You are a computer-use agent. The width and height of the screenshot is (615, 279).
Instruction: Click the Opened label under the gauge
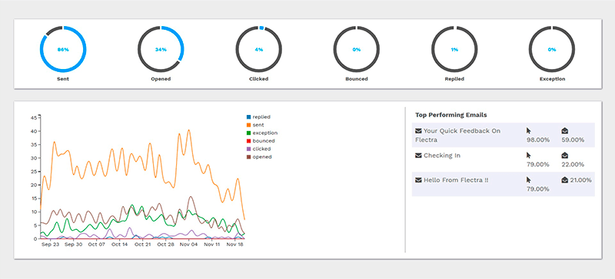pyautogui.click(x=161, y=79)
